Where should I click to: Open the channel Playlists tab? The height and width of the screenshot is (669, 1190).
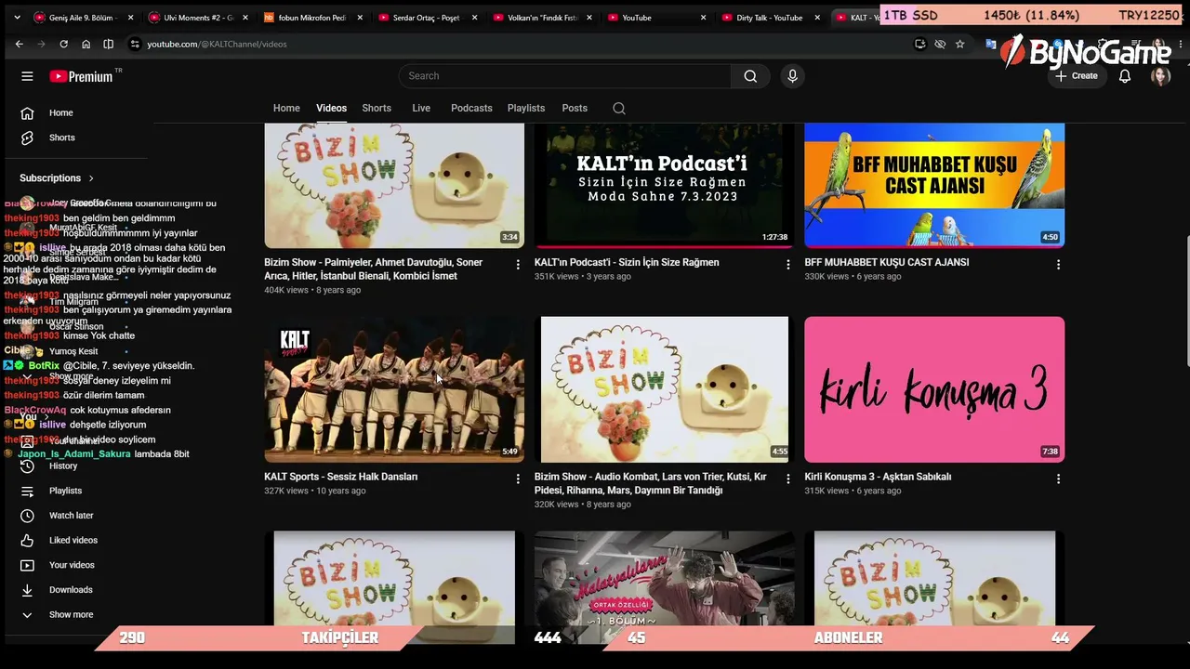[x=526, y=108]
